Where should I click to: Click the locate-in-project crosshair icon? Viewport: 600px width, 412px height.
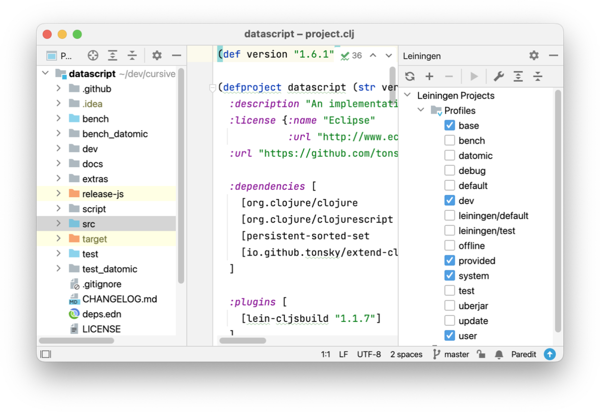[x=93, y=56]
